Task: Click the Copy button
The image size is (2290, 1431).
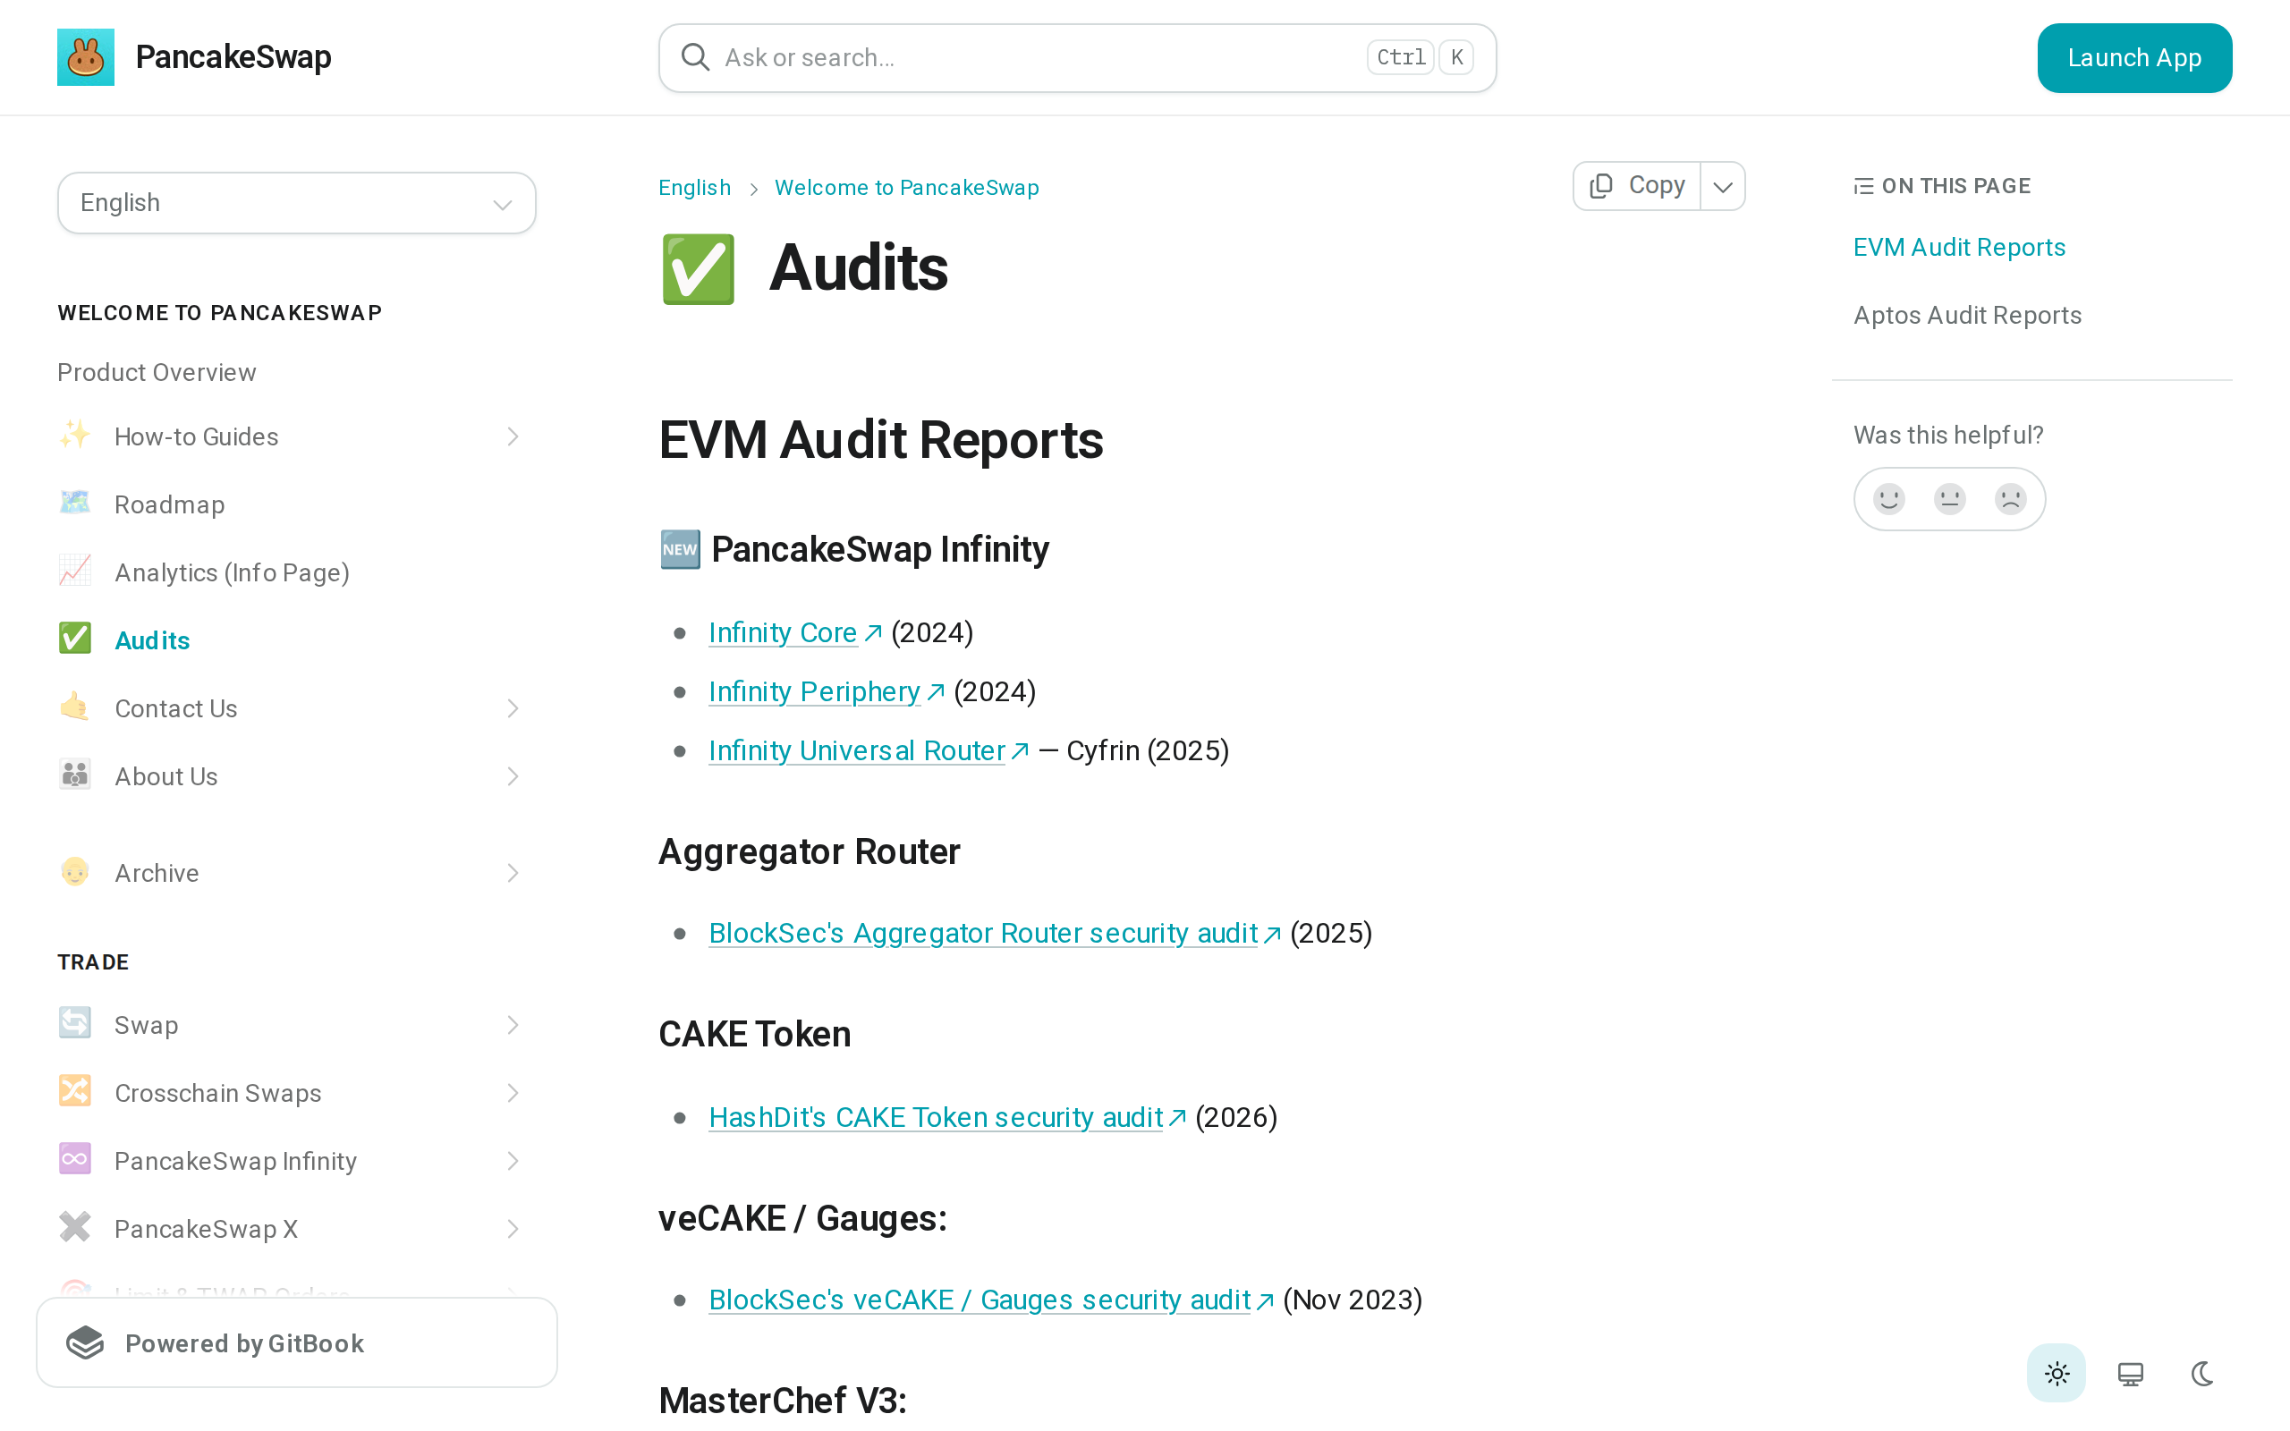Action: coord(1637,185)
